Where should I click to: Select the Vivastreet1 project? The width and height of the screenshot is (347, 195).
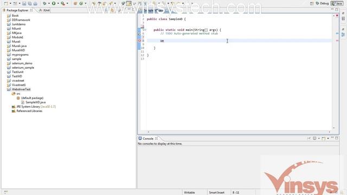point(19,85)
